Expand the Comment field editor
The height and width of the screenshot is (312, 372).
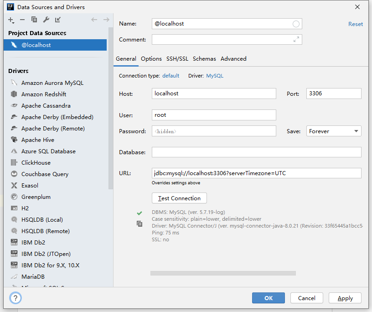(296, 40)
